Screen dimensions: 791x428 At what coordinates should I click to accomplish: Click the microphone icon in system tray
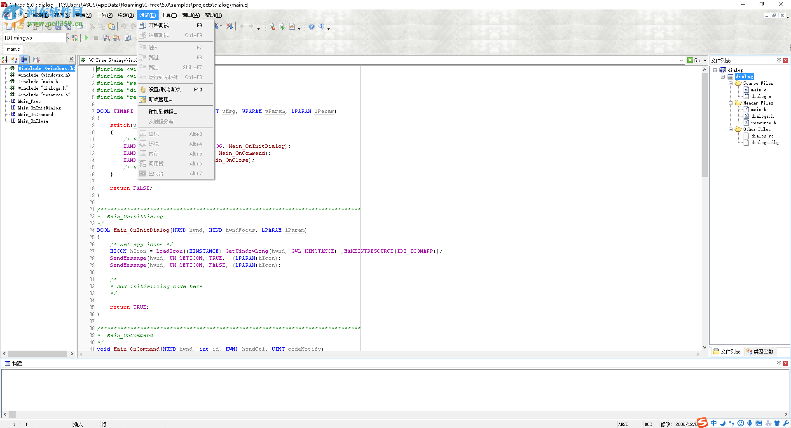point(750,423)
